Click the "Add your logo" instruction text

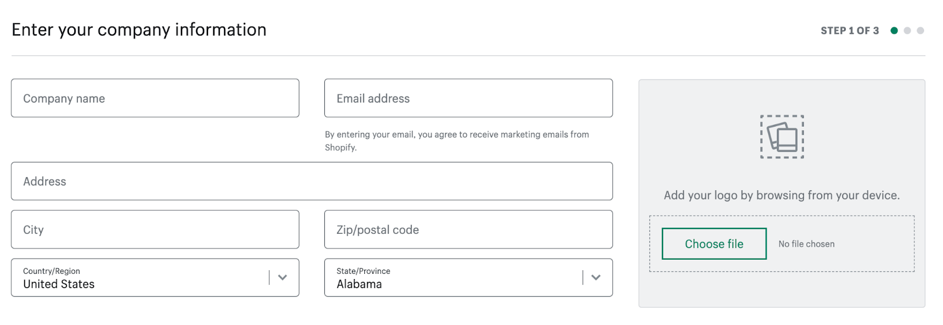[782, 195]
